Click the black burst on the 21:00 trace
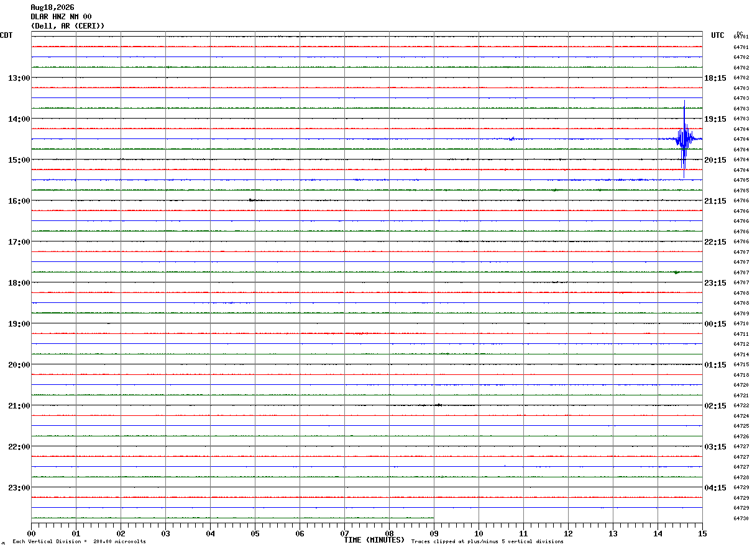The width and height of the screenshot is (752, 550). click(x=437, y=405)
